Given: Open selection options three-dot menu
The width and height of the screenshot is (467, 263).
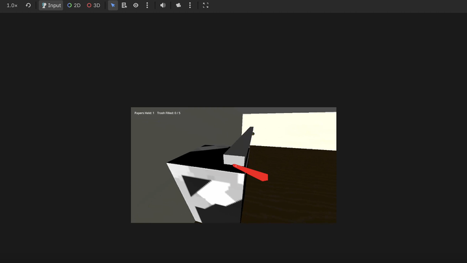Looking at the screenshot, I should pos(147,5).
